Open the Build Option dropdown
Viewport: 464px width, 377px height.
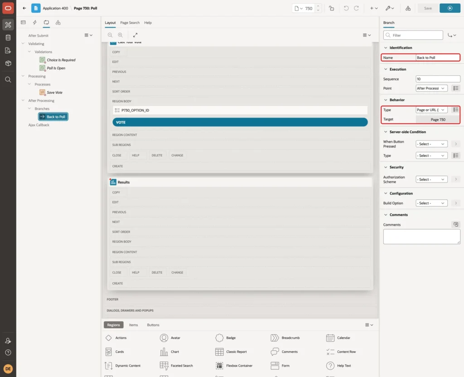coord(431,203)
